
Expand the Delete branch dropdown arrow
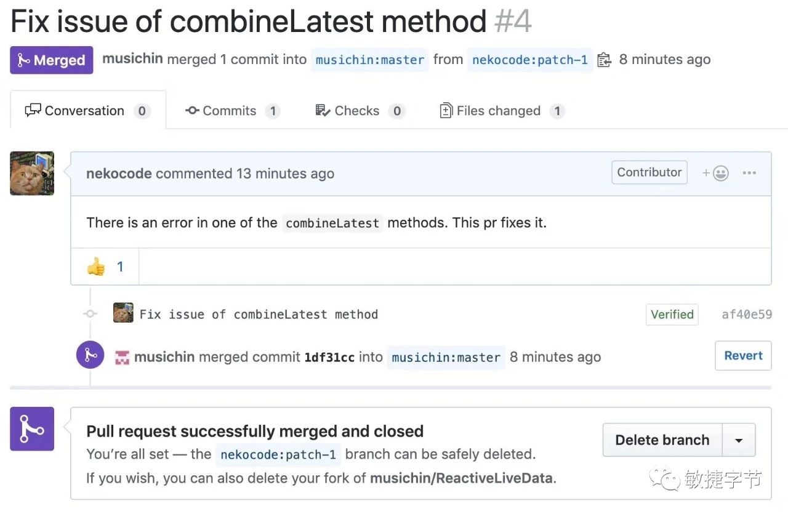point(739,440)
